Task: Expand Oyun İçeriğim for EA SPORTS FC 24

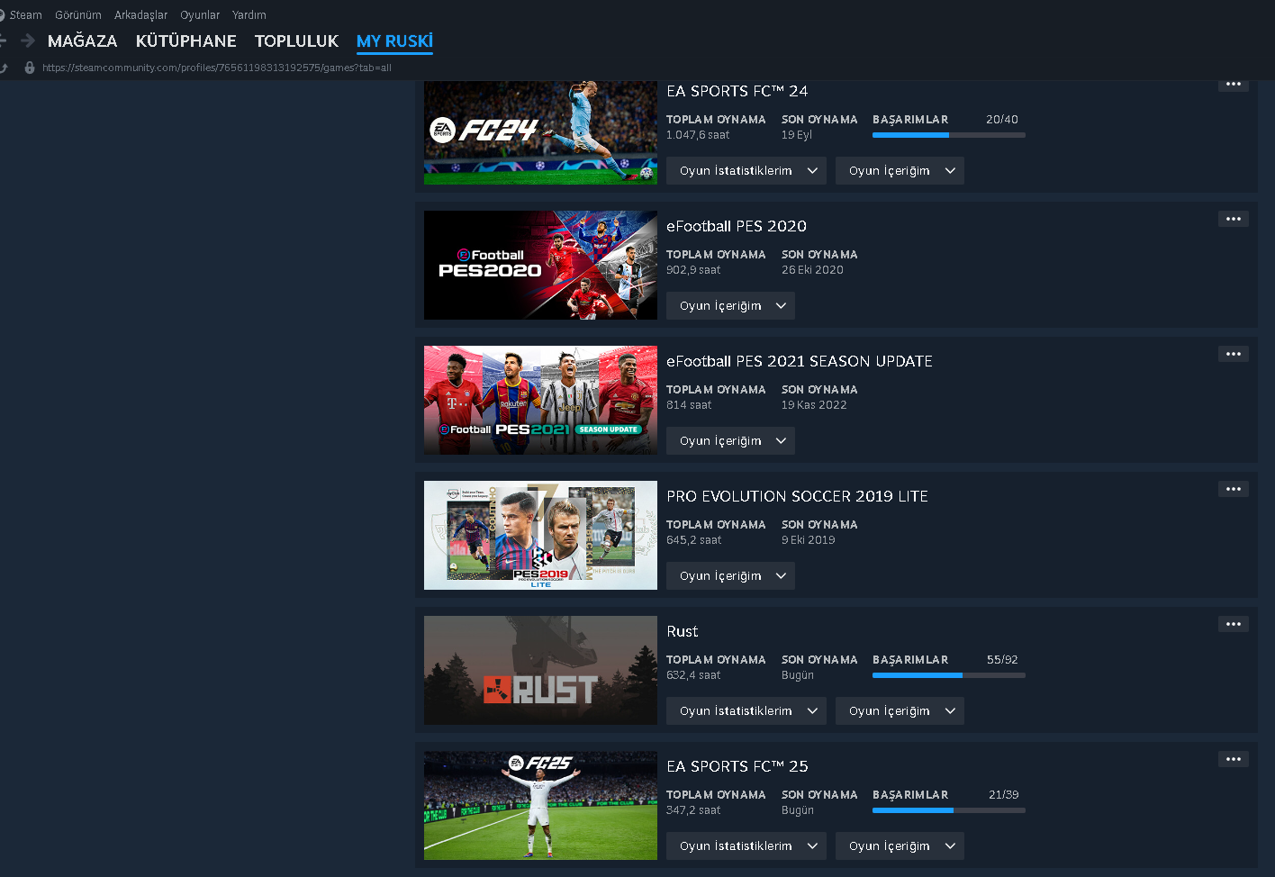Action: [900, 171]
